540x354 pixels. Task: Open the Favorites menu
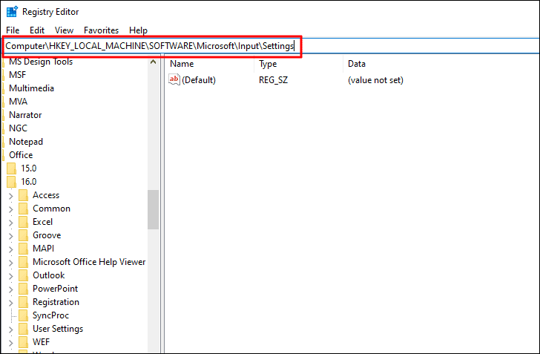pos(101,30)
